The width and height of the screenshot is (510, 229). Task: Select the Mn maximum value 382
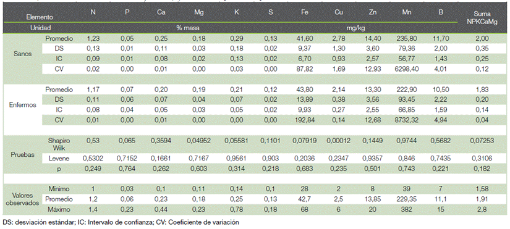pos(409,210)
